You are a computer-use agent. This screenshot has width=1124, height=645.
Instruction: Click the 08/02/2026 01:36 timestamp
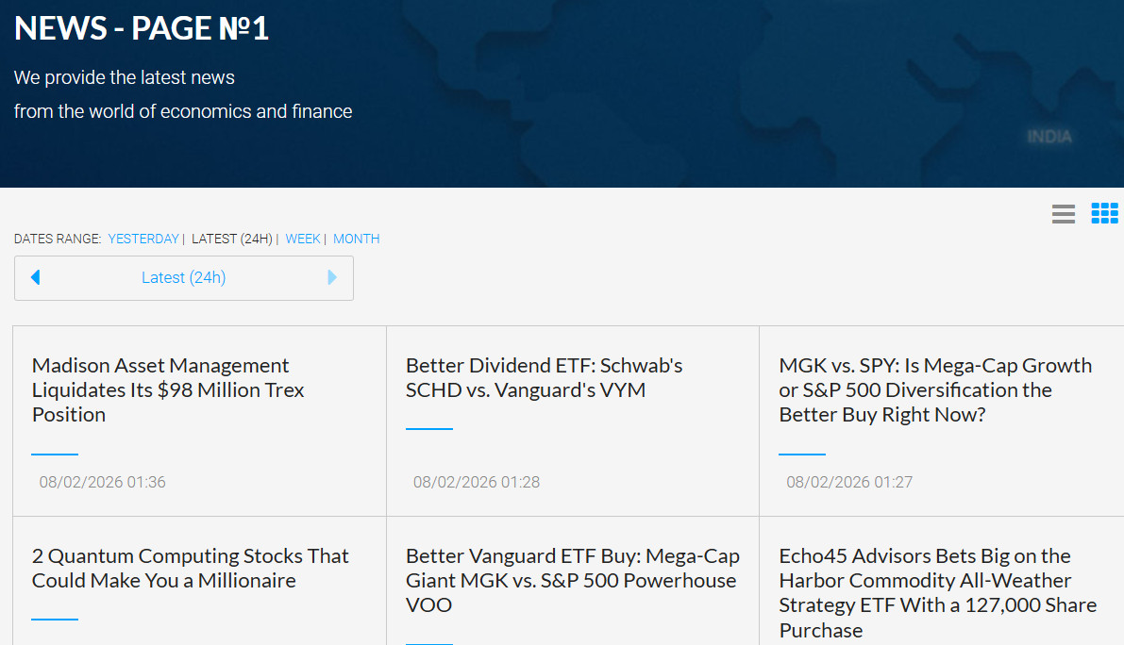coord(102,482)
